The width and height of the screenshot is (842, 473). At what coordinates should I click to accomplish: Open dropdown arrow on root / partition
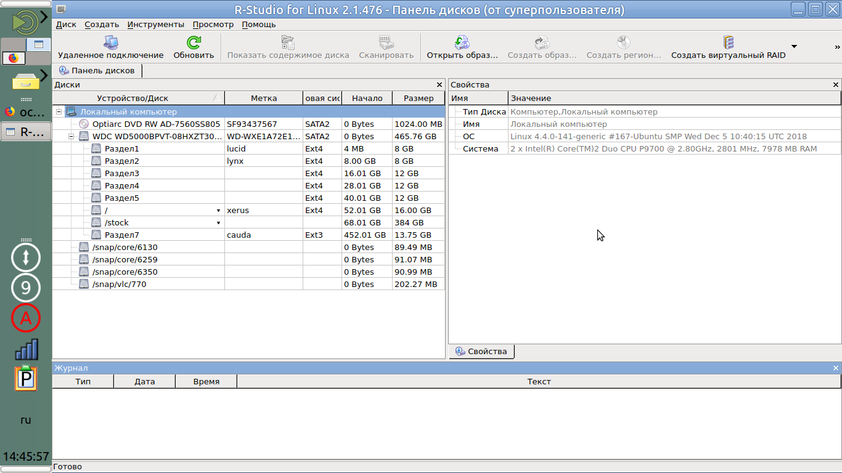(x=218, y=211)
